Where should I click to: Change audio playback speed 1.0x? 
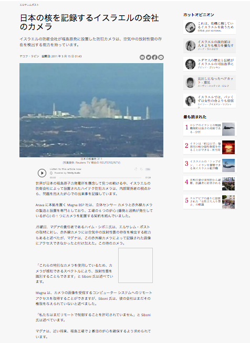(x=148, y=169)
